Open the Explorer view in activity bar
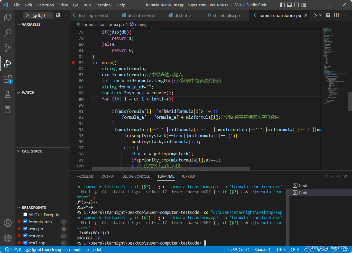Screen dimensions: 352x253 click(8, 17)
